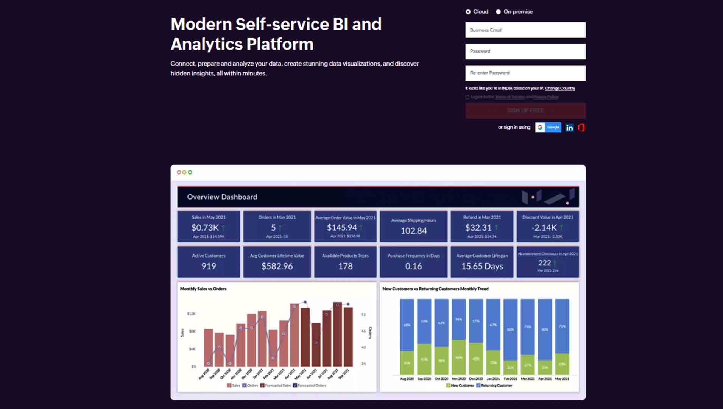723x409 pixels.
Task: Click the green window dot in dashboard preview
Action: click(x=190, y=172)
